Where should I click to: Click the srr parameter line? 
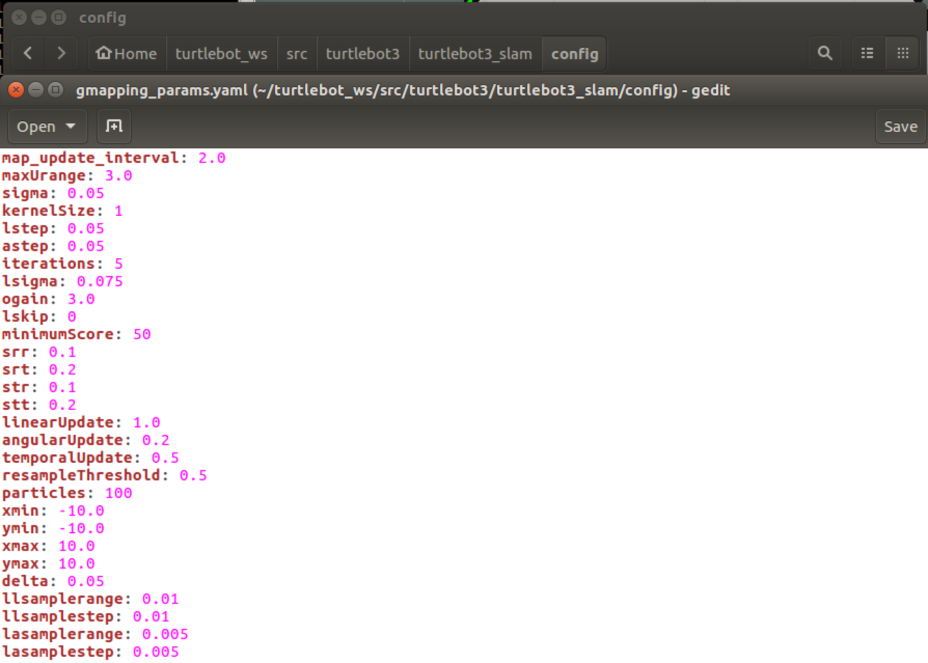pos(39,352)
